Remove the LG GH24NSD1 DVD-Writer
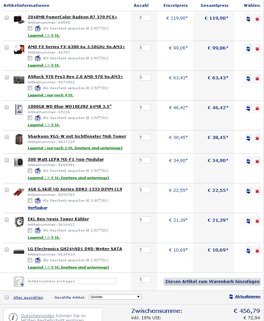 click(x=257, y=251)
